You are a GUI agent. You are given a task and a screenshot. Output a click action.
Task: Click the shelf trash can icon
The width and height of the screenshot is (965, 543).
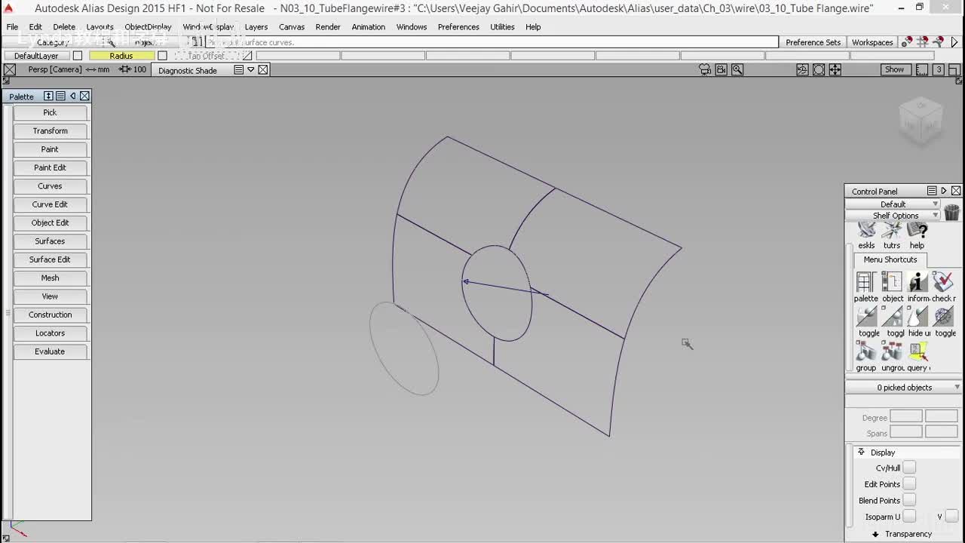pyautogui.click(x=951, y=212)
